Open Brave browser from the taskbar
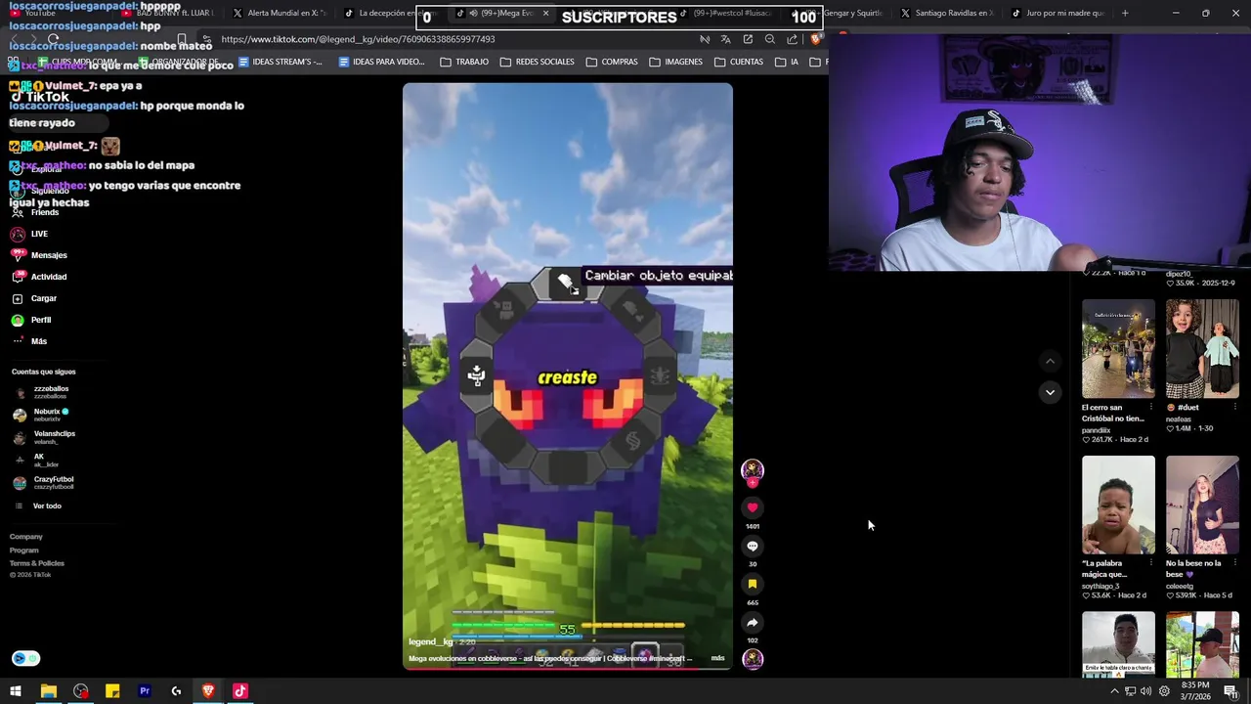1251x704 pixels. pyautogui.click(x=208, y=691)
